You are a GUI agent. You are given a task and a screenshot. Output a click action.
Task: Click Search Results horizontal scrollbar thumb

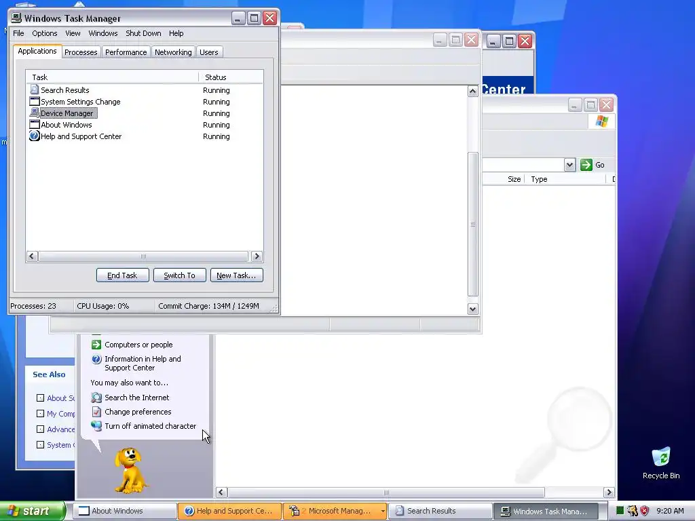click(386, 493)
